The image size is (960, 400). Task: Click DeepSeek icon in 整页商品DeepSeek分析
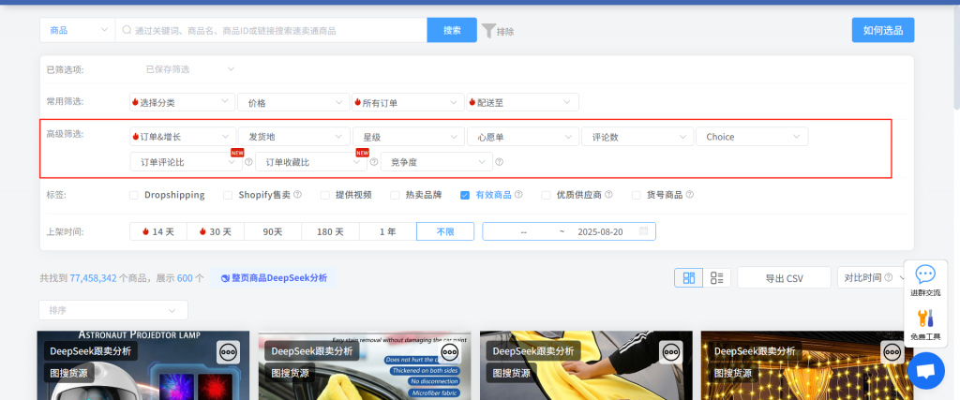[x=225, y=277]
